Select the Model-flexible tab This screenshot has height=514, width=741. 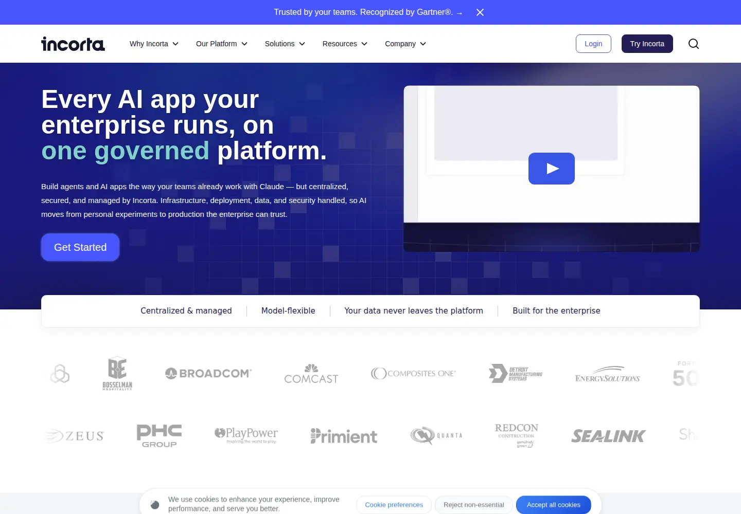coord(288,310)
